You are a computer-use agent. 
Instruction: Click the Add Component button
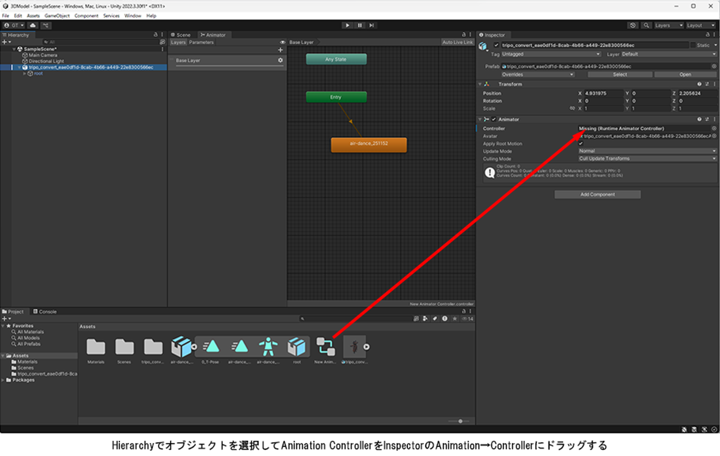pos(597,194)
